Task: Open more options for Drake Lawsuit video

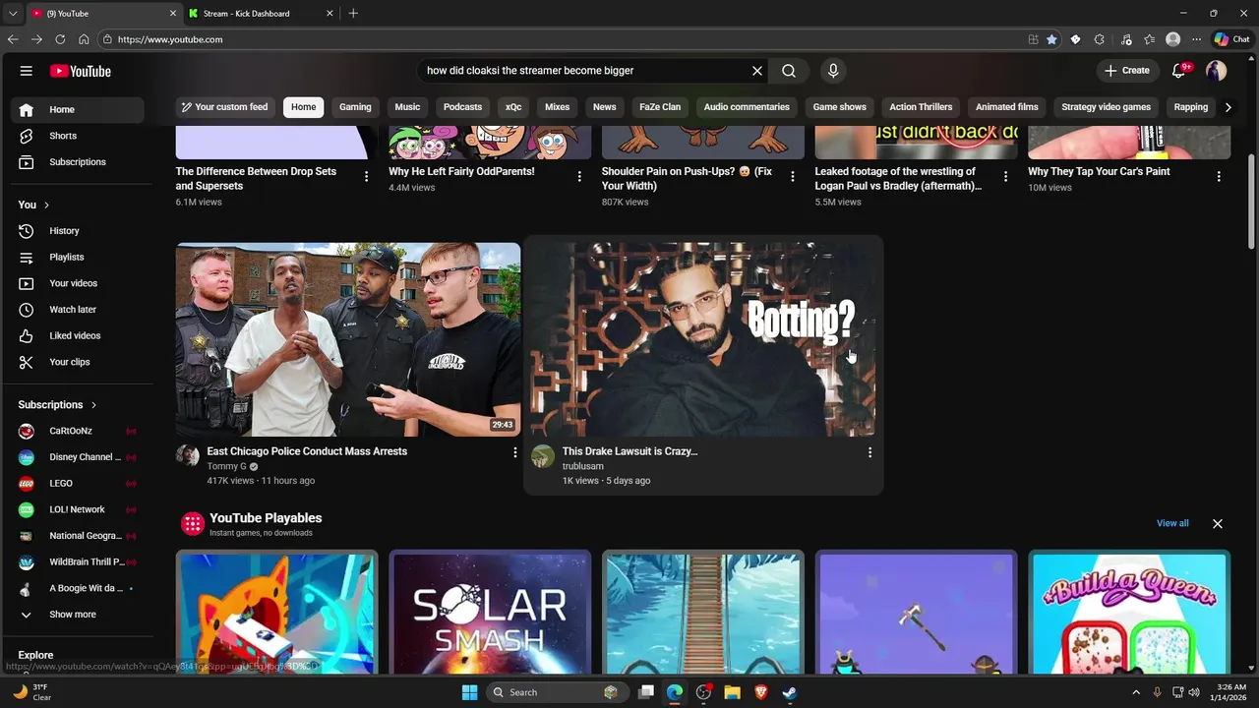Action: [869, 452]
